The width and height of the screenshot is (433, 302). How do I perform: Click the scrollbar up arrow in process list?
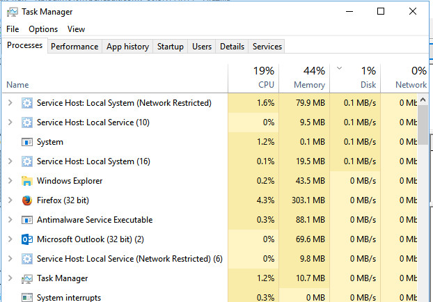point(423,100)
